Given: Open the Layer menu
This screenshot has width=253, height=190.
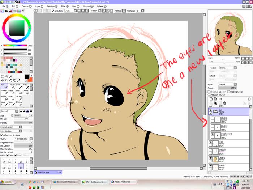Looking at the screenshot, I should [x=39, y=6].
